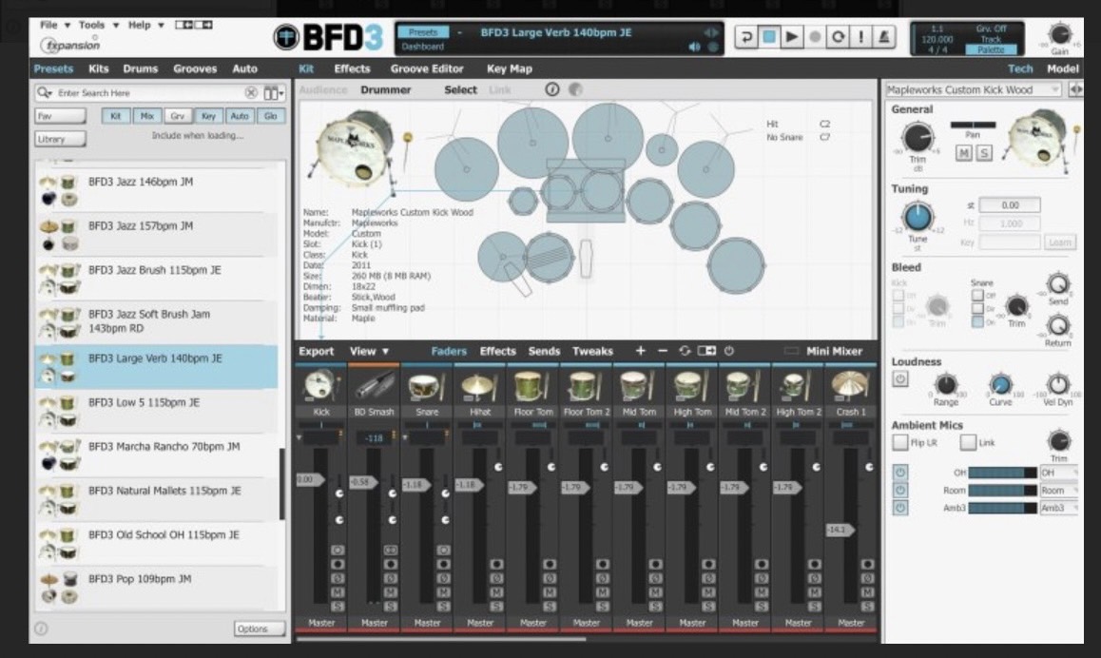
Task: Open the mixer View dropdown
Action: coord(369,351)
